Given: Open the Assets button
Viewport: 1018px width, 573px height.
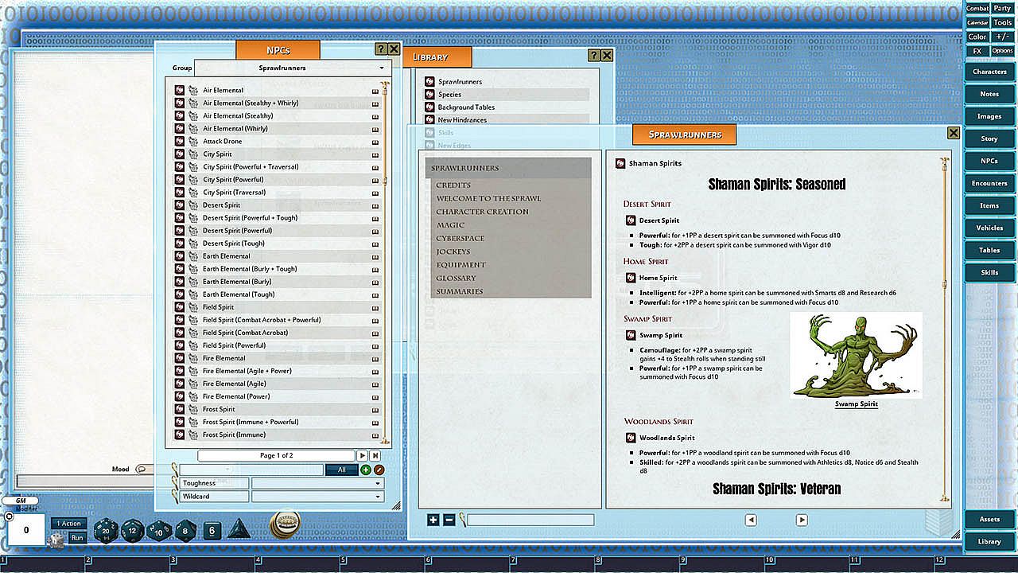Looking at the screenshot, I should coord(989,519).
